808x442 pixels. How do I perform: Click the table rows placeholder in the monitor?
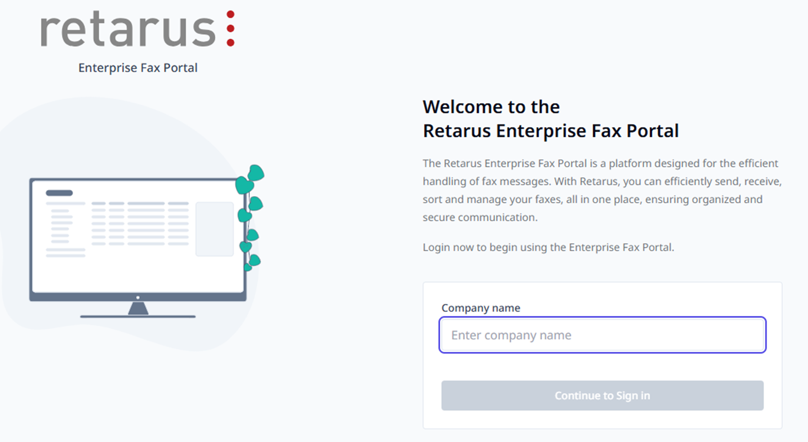tap(140, 223)
